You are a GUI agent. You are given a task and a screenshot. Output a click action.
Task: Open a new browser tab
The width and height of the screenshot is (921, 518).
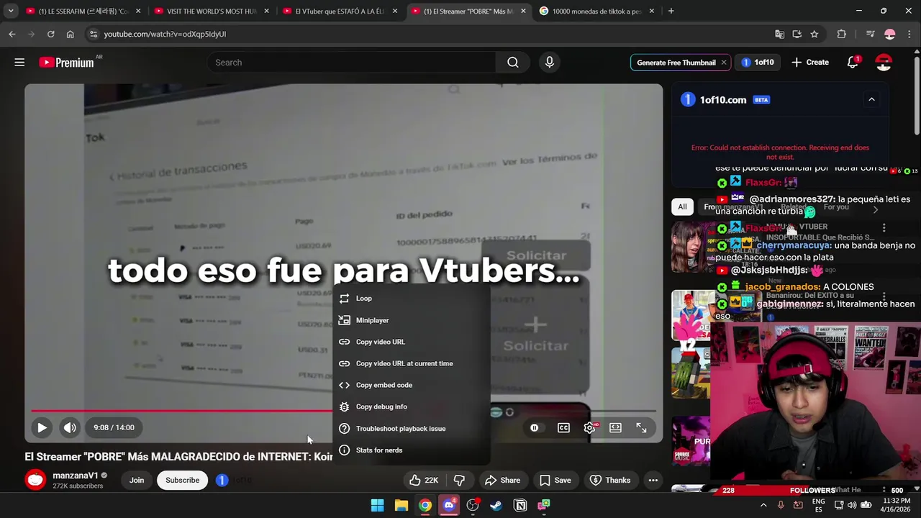coord(671,11)
